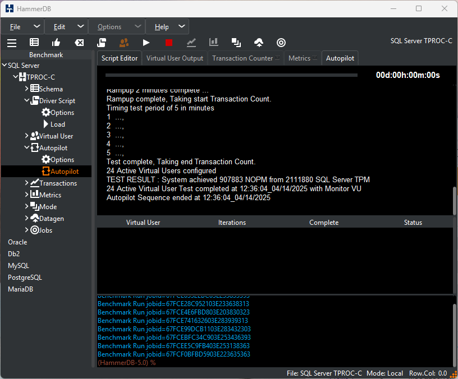Click the Metrics bar chart toolbar icon
Viewport: 458px width, 379px height.
(x=214, y=42)
